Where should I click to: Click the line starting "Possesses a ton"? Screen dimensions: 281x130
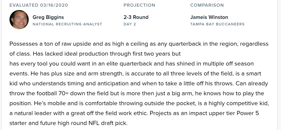click(139, 44)
